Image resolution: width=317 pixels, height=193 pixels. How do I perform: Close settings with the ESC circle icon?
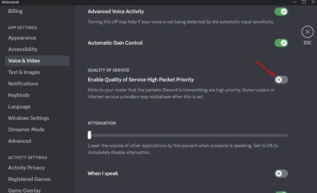point(307,32)
